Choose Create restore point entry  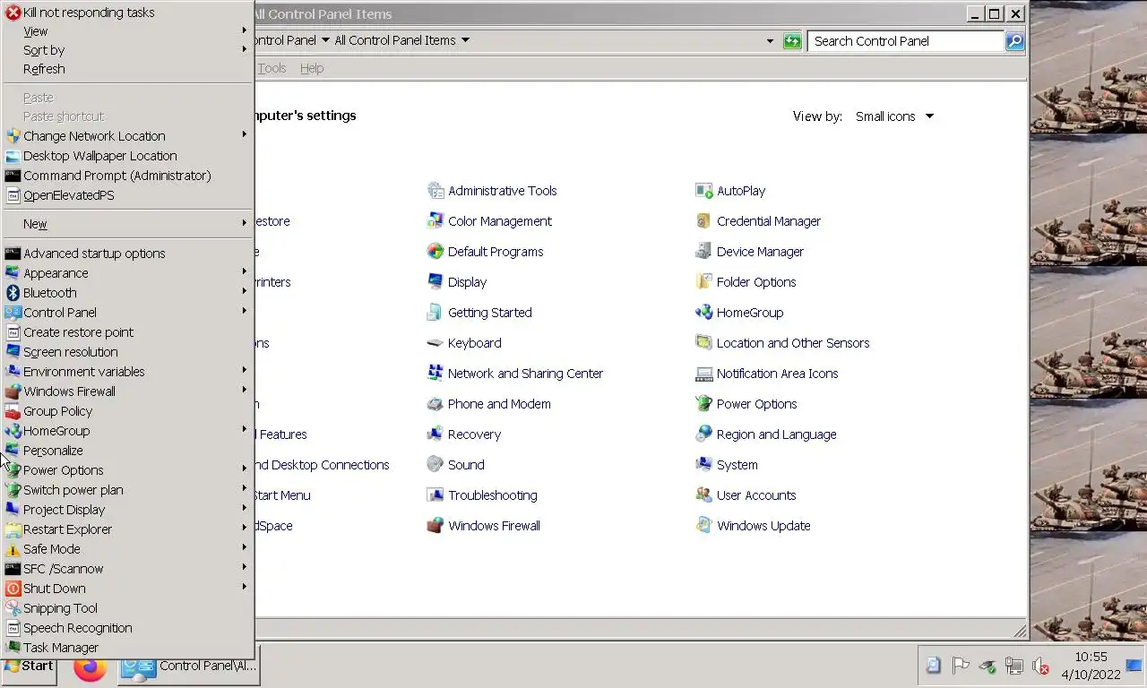pyautogui.click(x=127, y=332)
